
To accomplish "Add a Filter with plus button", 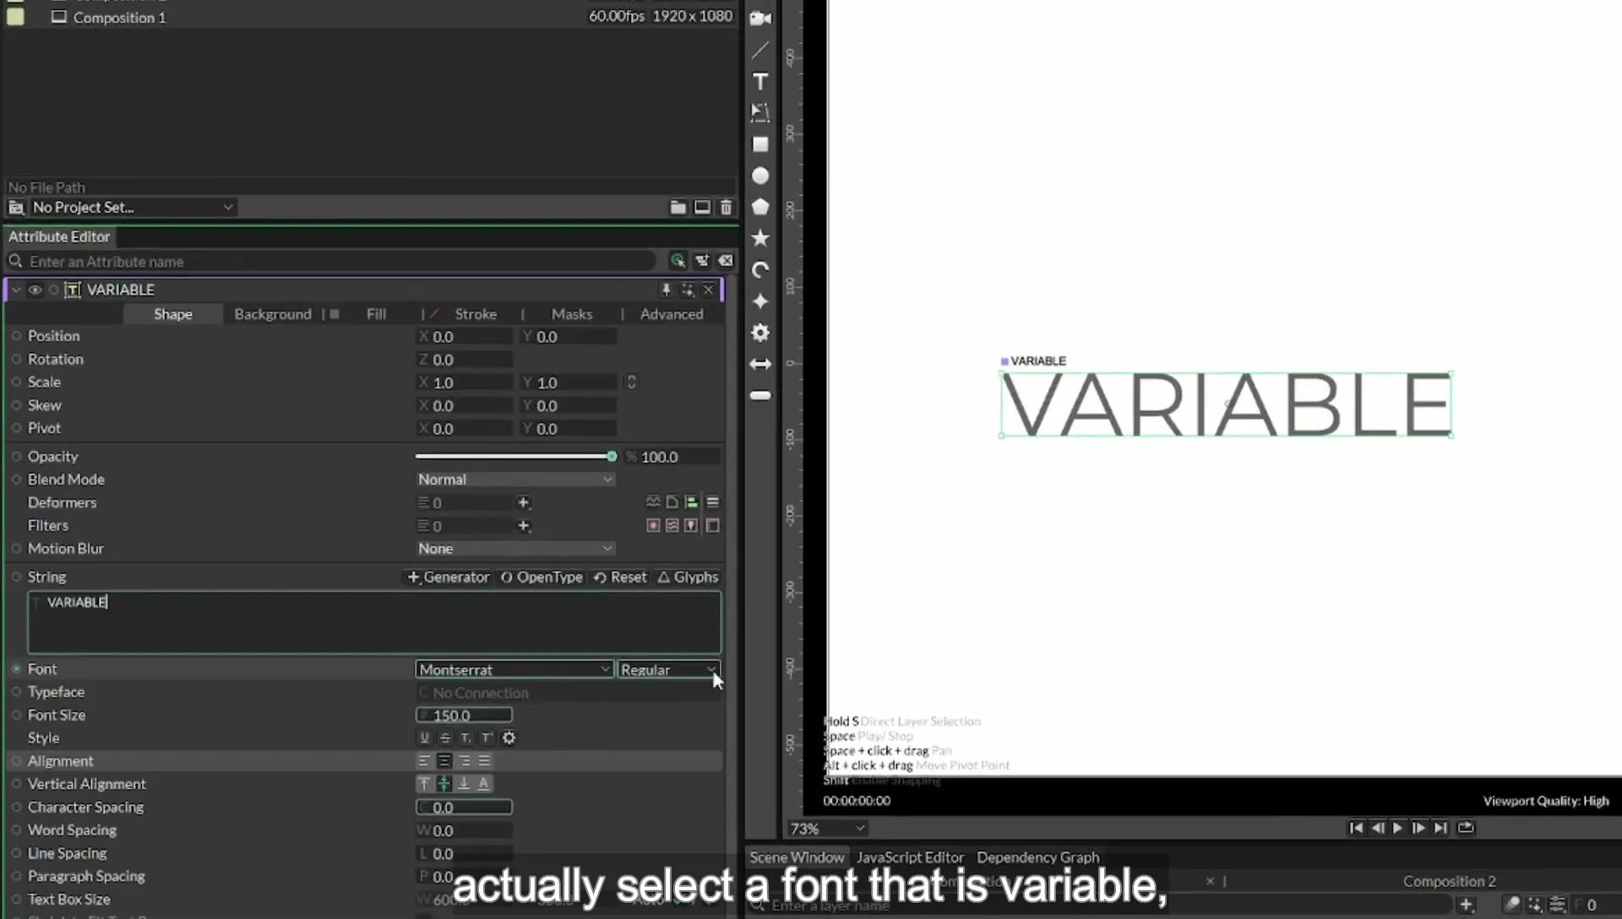I will (x=524, y=525).
